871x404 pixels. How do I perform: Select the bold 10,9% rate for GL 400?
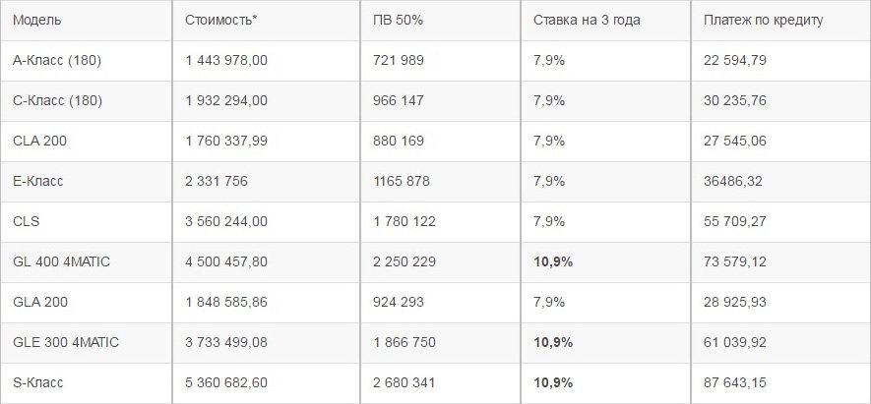553,261
